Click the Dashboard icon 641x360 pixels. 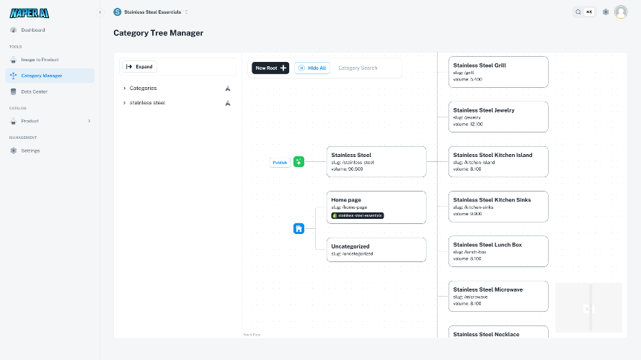[x=14, y=30]
